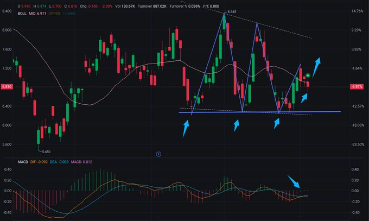This screenshot has height=221, width=369.
Task: Click the BOLL 'MID: 6.911' value
Action: click(37, 14)
